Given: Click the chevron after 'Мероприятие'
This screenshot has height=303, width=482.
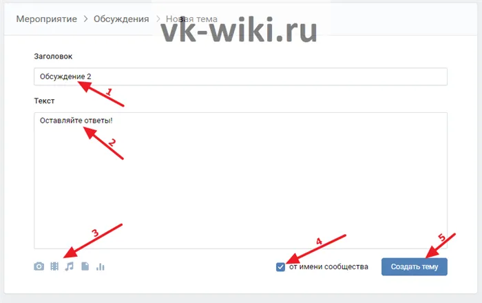Looking at the screenshot, I should tap(86, 19).
